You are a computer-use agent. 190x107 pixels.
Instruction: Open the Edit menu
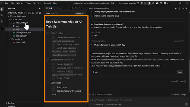(12, 3)
